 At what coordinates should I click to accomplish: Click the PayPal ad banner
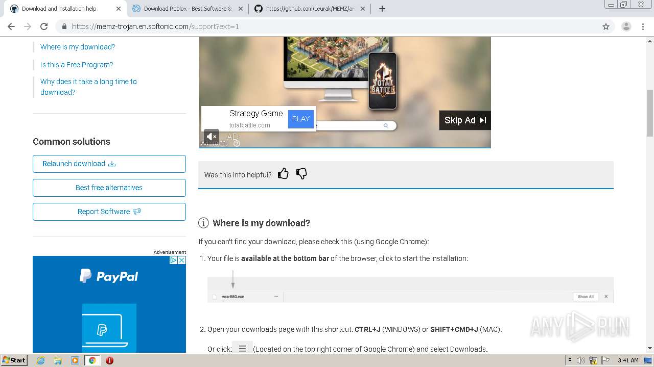(x=109, y=304)
